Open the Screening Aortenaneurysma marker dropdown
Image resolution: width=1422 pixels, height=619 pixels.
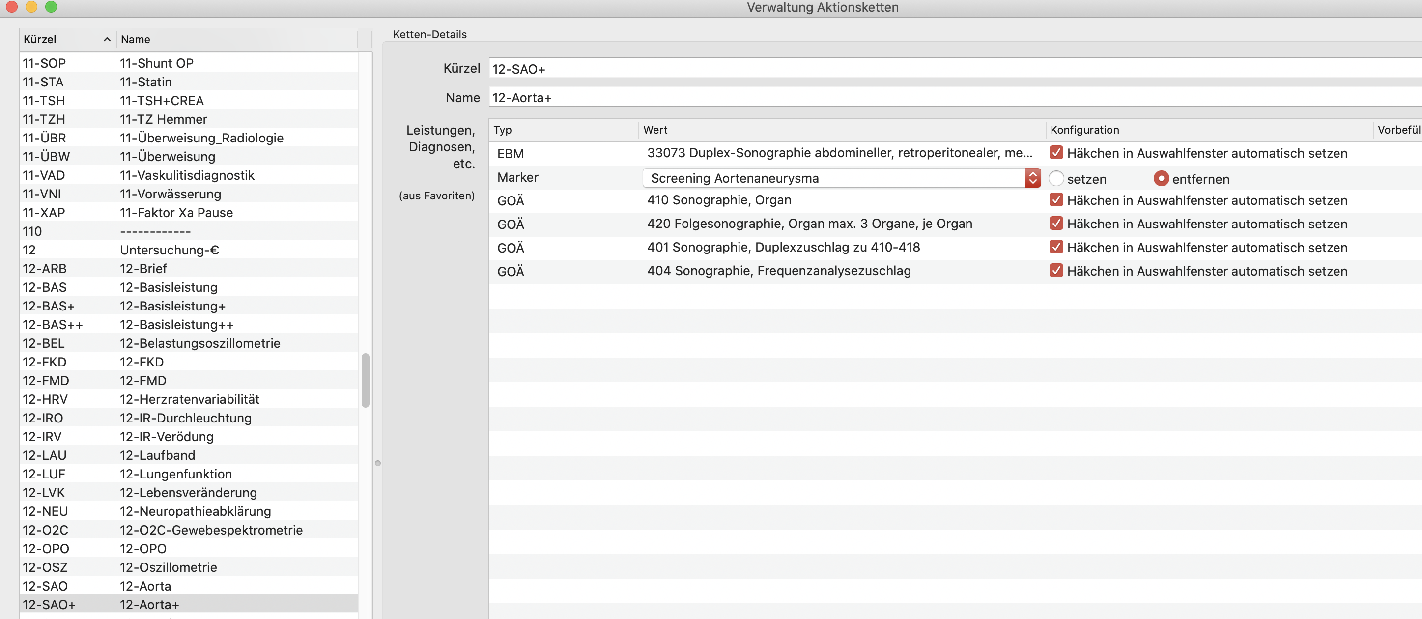(x=841, y=178)
